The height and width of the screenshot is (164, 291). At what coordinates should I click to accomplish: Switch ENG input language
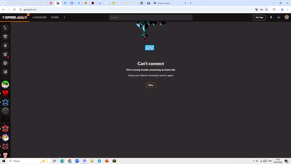point(270,161)
